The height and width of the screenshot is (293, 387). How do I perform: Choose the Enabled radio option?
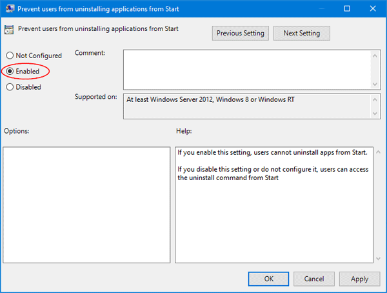point(10,71)
